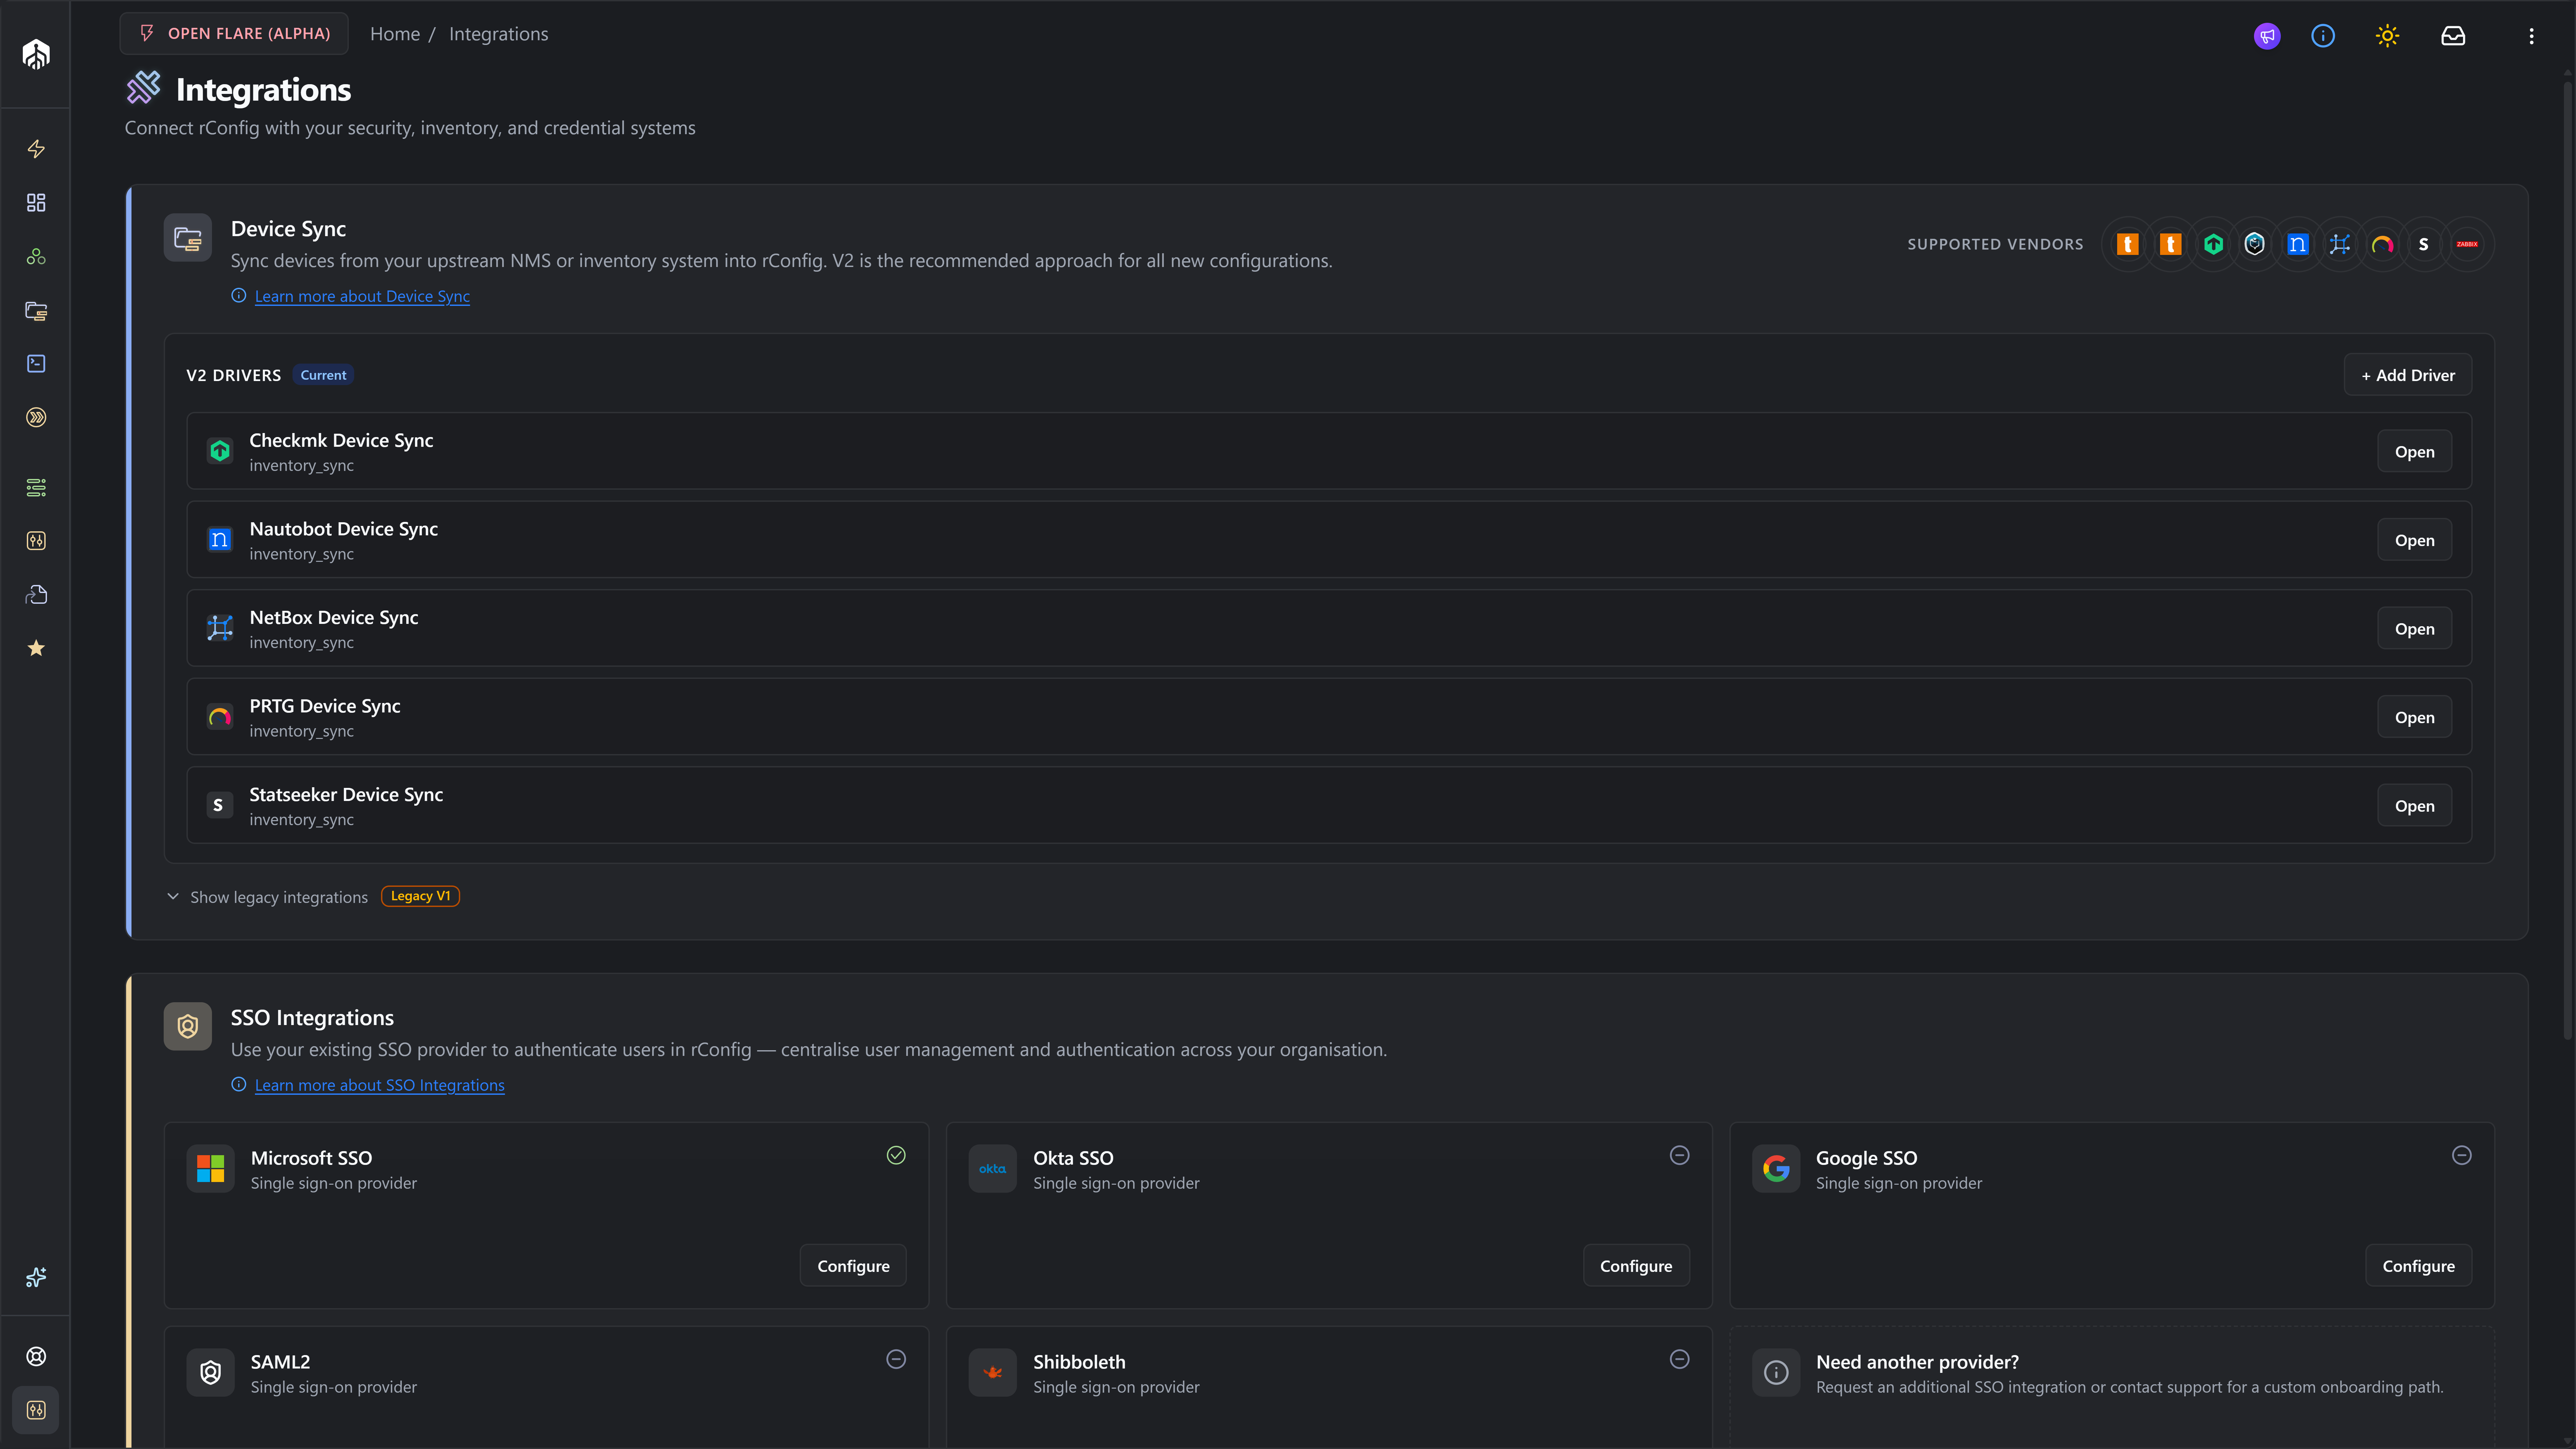Open the inbox icon in the top bar

click(2453, 36)
